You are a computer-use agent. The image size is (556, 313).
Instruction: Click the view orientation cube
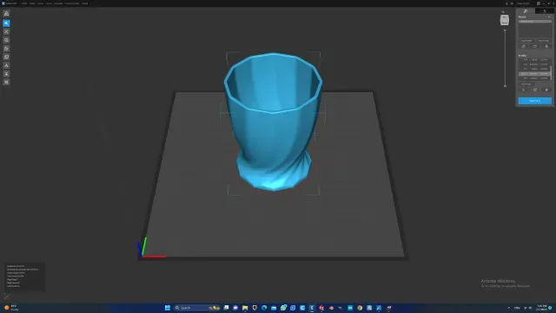504,20
